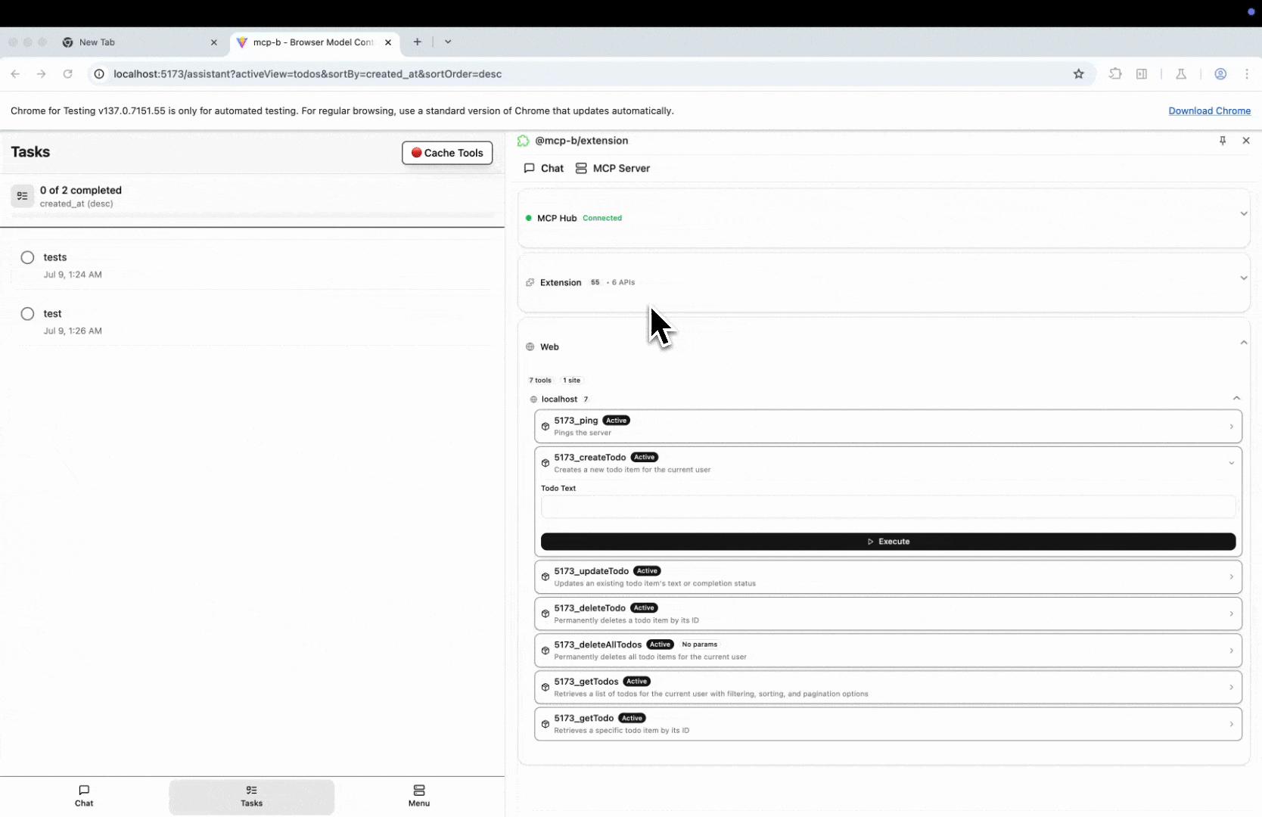
Task: Mark the 'test' task as complete
Action: point(28,314)
